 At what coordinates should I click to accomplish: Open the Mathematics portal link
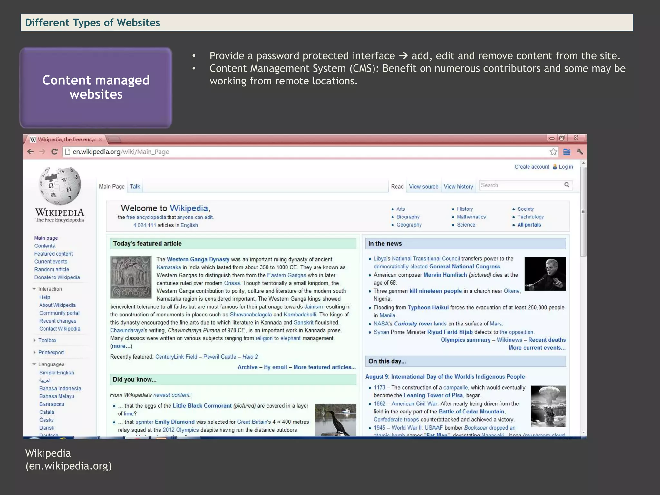click(x=471, y=217)
